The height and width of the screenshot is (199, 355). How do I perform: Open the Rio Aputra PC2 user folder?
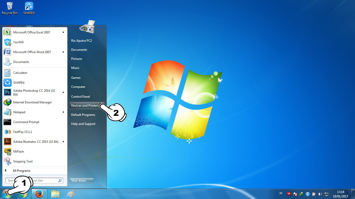pos(87,41)
